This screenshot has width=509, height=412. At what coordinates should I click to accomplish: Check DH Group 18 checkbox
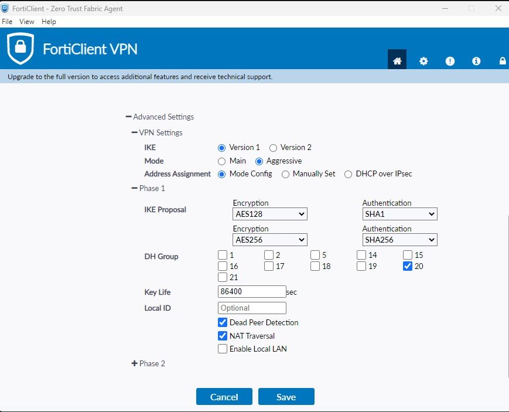(315, 266)
